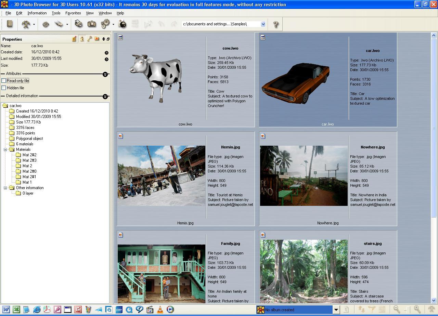Click the down arrow of the thumbnail scrollbar

click(434, 301)
